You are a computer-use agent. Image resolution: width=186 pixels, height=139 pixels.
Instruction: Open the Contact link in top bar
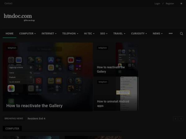pos(8,3)
